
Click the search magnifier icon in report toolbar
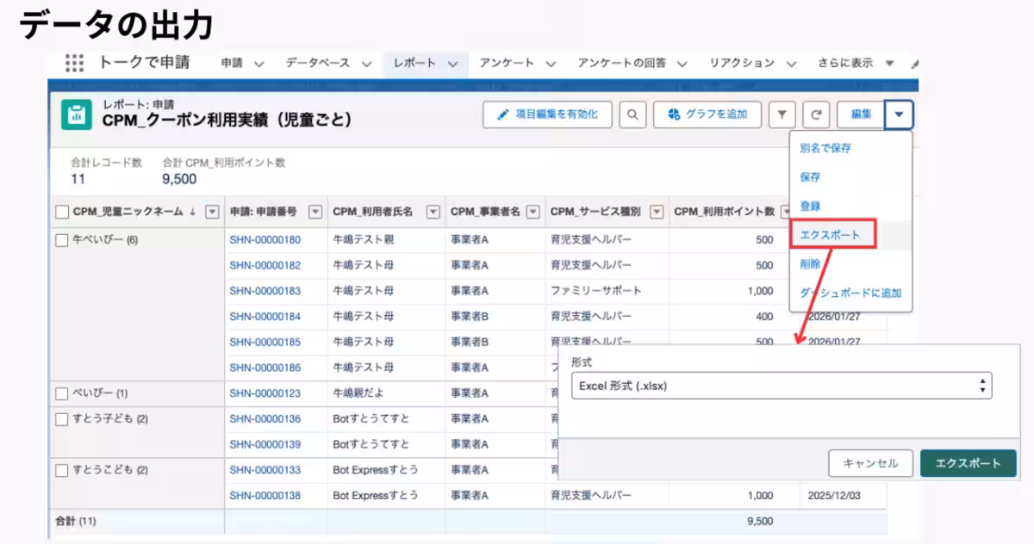632,114
